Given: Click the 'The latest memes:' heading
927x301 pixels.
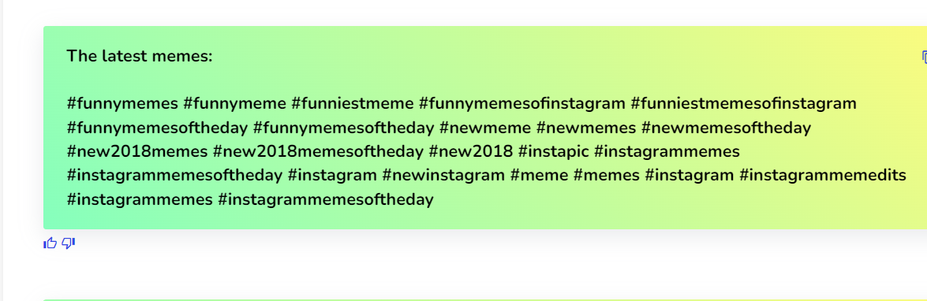Looking at the screenshot, I should [139, 57].
